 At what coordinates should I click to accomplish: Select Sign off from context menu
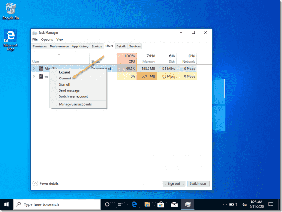(64, 84)
